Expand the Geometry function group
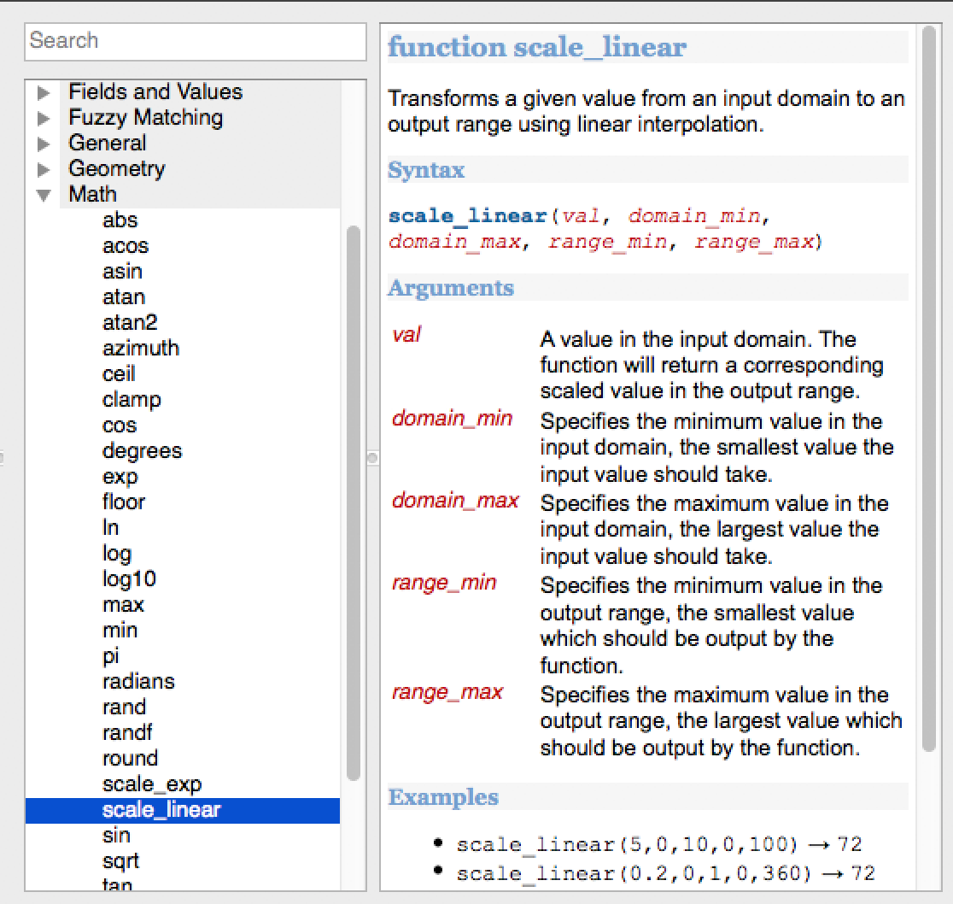Screen dimensions: 953x904 coord(44,169)
